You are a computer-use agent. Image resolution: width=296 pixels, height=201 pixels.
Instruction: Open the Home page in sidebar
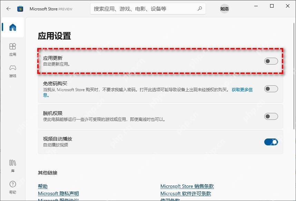[x=13, y=27]
